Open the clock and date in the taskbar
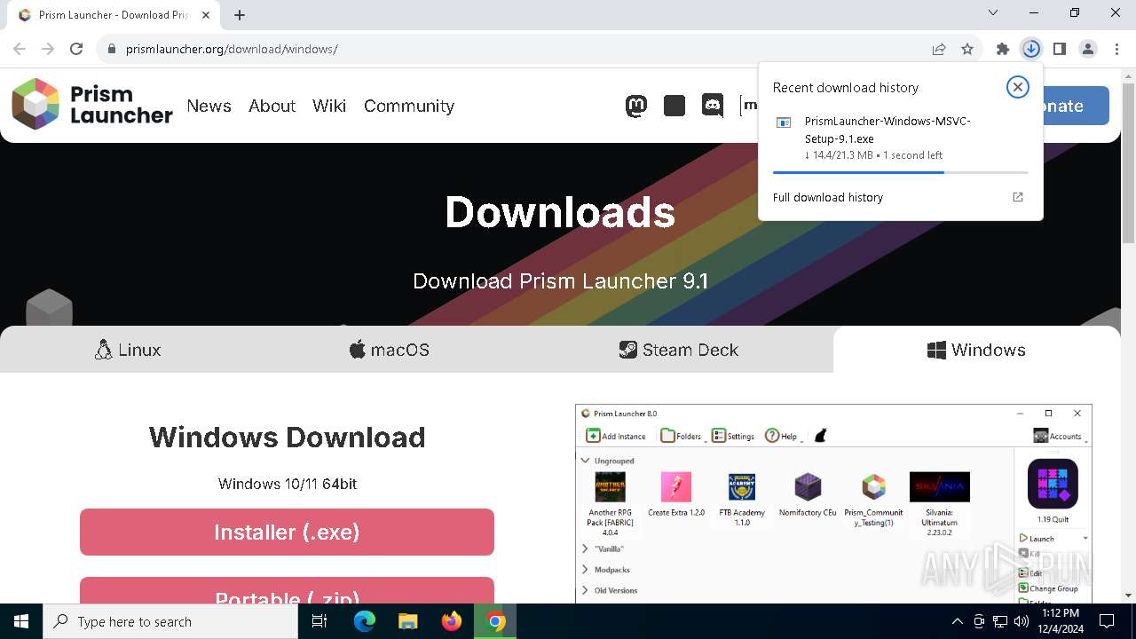 [1060, 621]
